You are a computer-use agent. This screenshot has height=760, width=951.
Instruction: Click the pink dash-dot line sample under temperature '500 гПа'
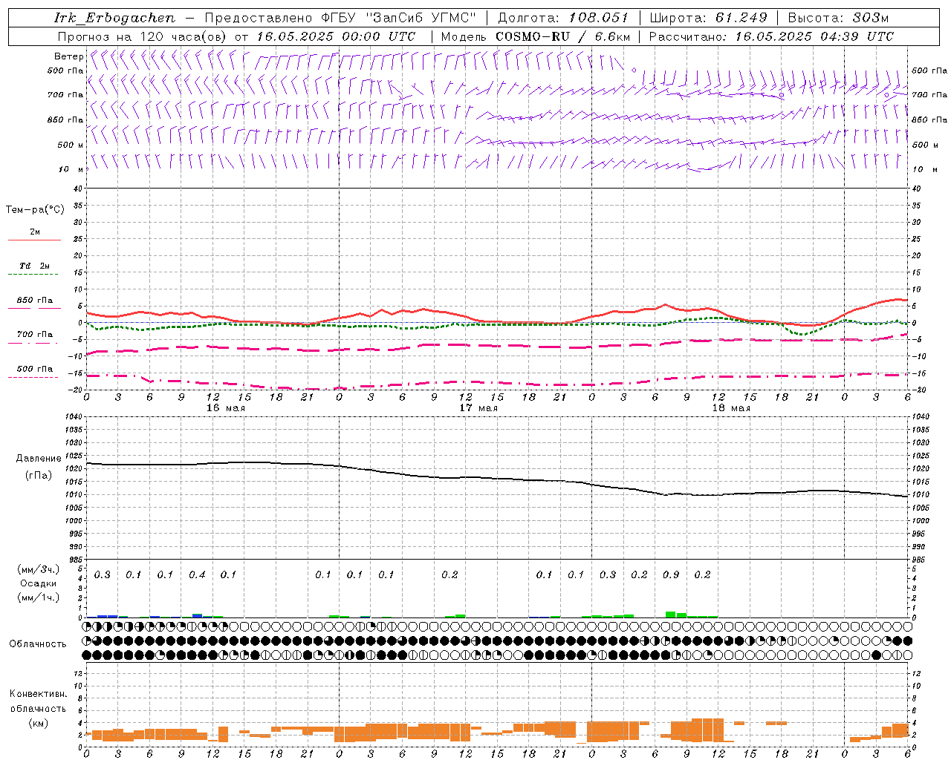pyautogui.click(x=33, y=377)
